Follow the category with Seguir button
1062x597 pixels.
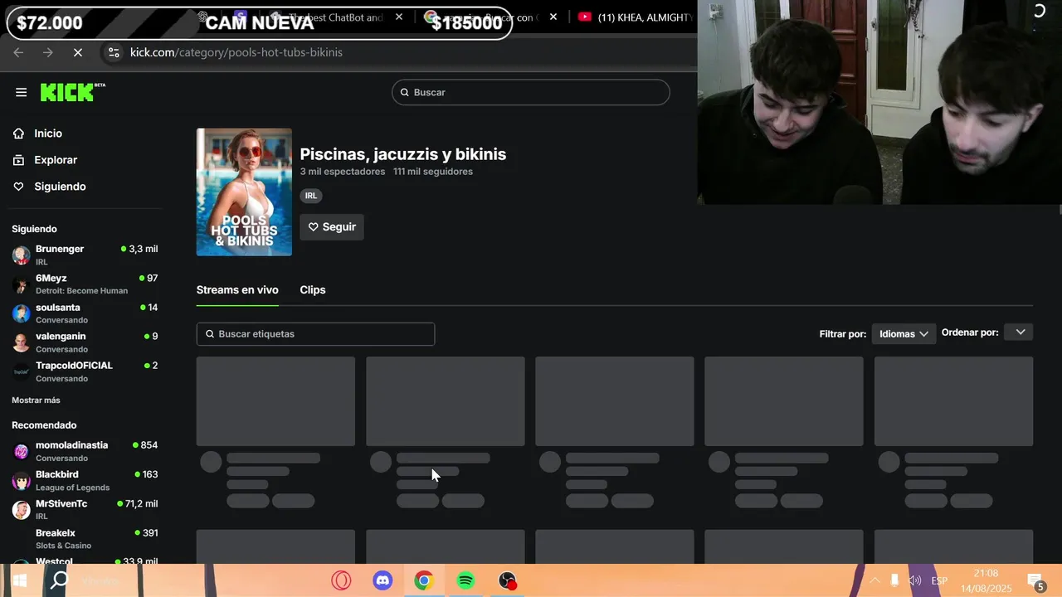332,227
